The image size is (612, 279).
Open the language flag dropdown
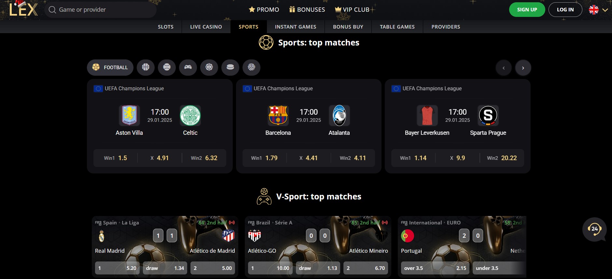click(x=598, y=10)
